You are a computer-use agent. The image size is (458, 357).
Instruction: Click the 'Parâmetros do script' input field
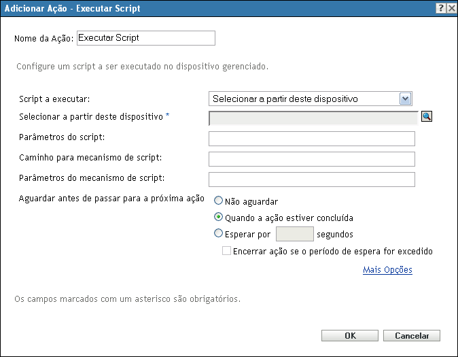point(311,139)
